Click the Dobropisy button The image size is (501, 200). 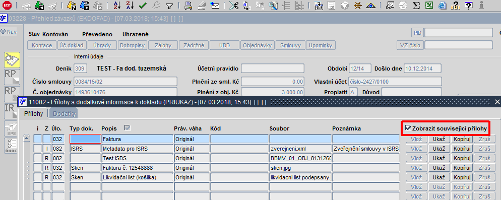[132, 45]
